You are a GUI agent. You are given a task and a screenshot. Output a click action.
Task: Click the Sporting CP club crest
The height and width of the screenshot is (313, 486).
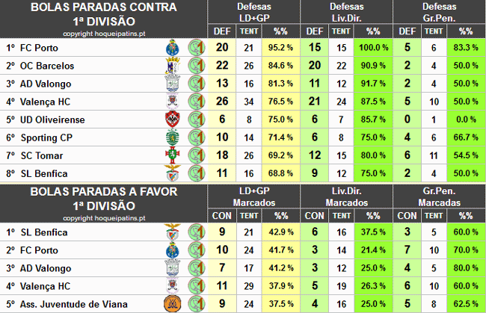pos(174,137)
